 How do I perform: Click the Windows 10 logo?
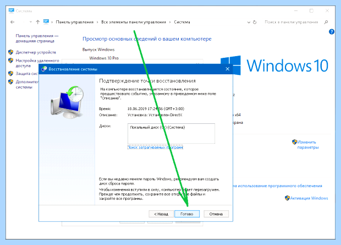274,66
